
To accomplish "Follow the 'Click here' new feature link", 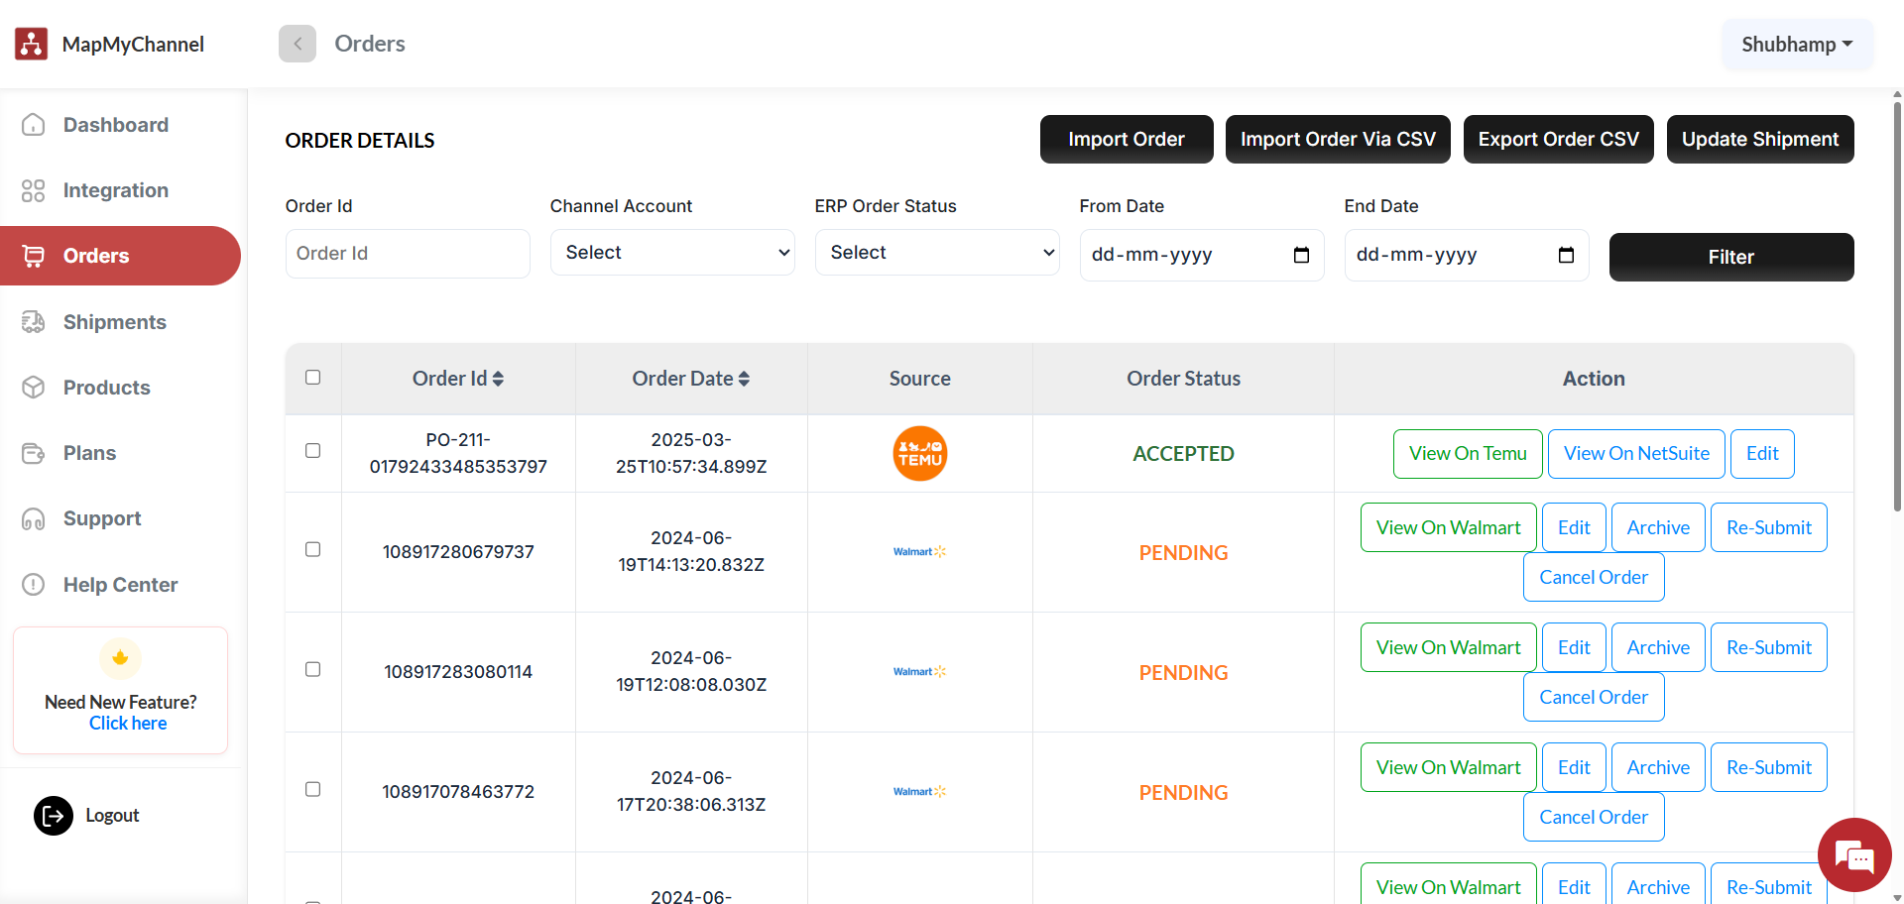I will click(x=128, y=724).
